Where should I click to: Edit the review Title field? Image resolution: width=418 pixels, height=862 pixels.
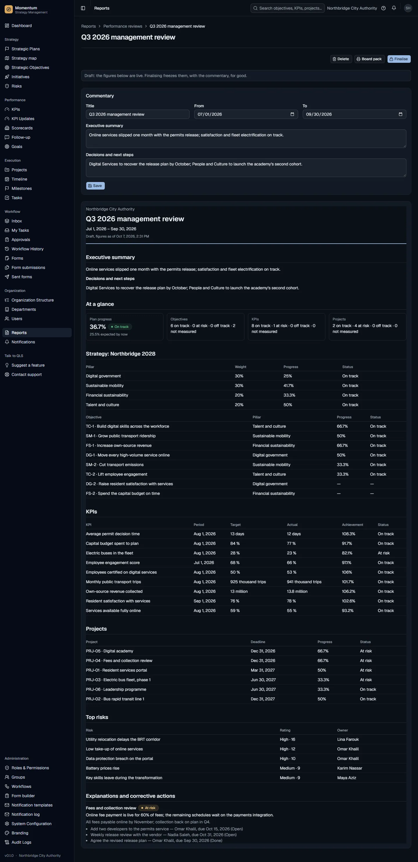tap(138, 114)
